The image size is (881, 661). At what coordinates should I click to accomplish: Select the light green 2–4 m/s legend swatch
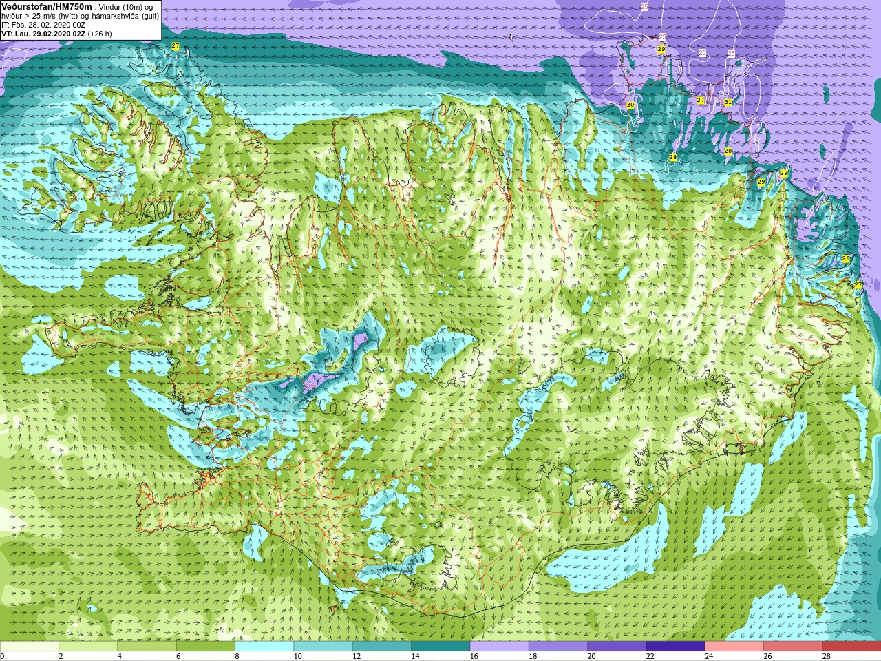[x=88, y=647]
